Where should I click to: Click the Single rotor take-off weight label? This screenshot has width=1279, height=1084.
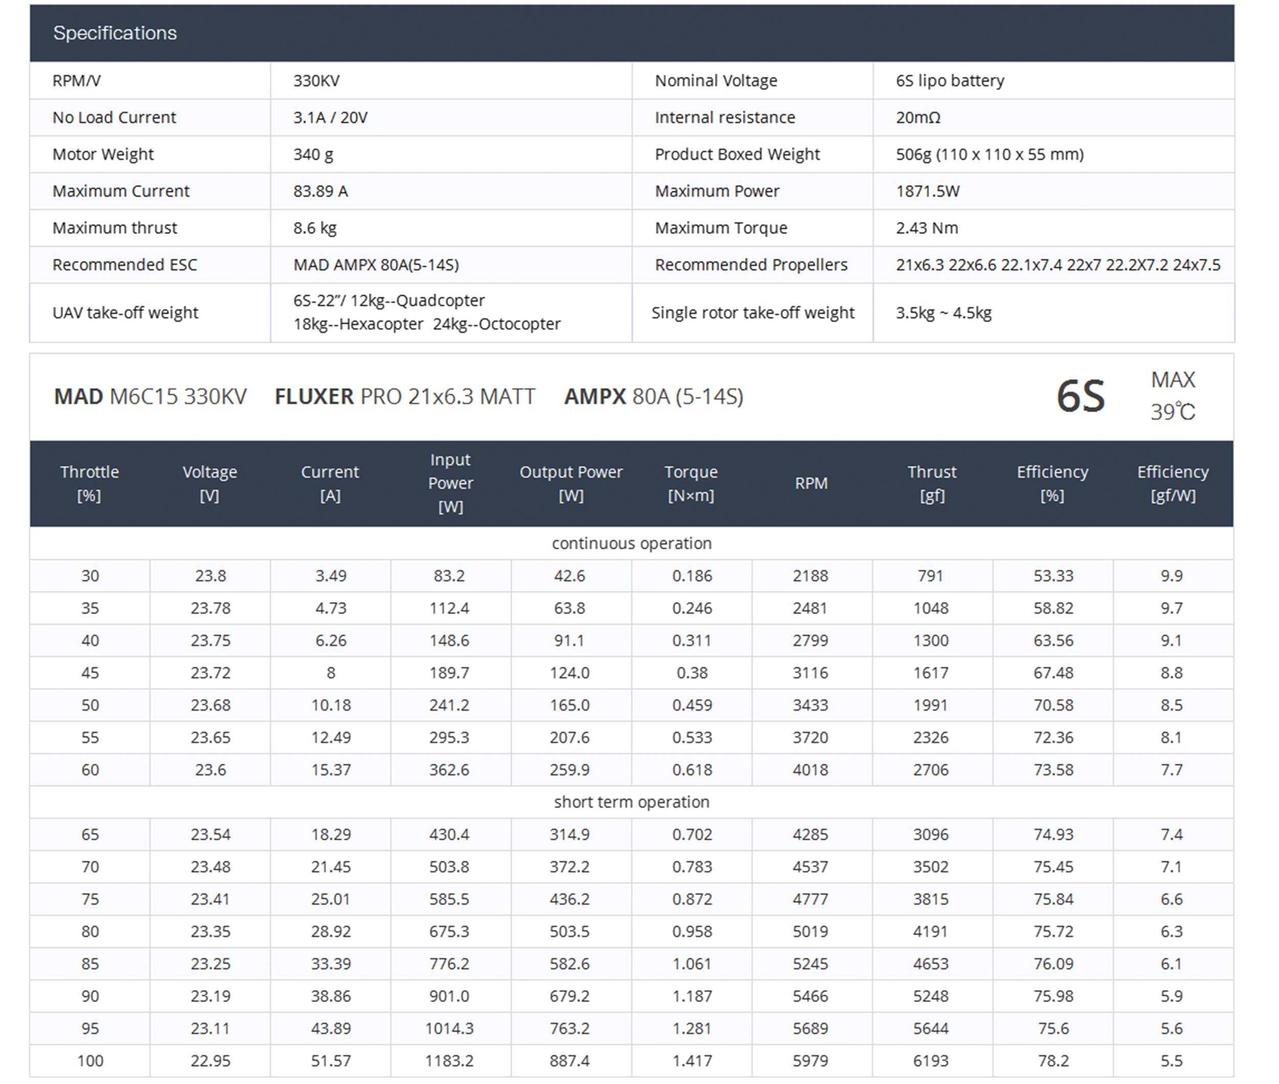(x=752, y=313)
